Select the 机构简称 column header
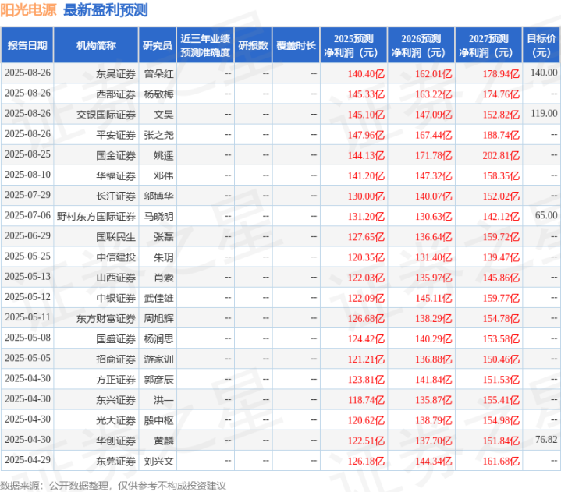Screen dimensions: 561x492 96,45
